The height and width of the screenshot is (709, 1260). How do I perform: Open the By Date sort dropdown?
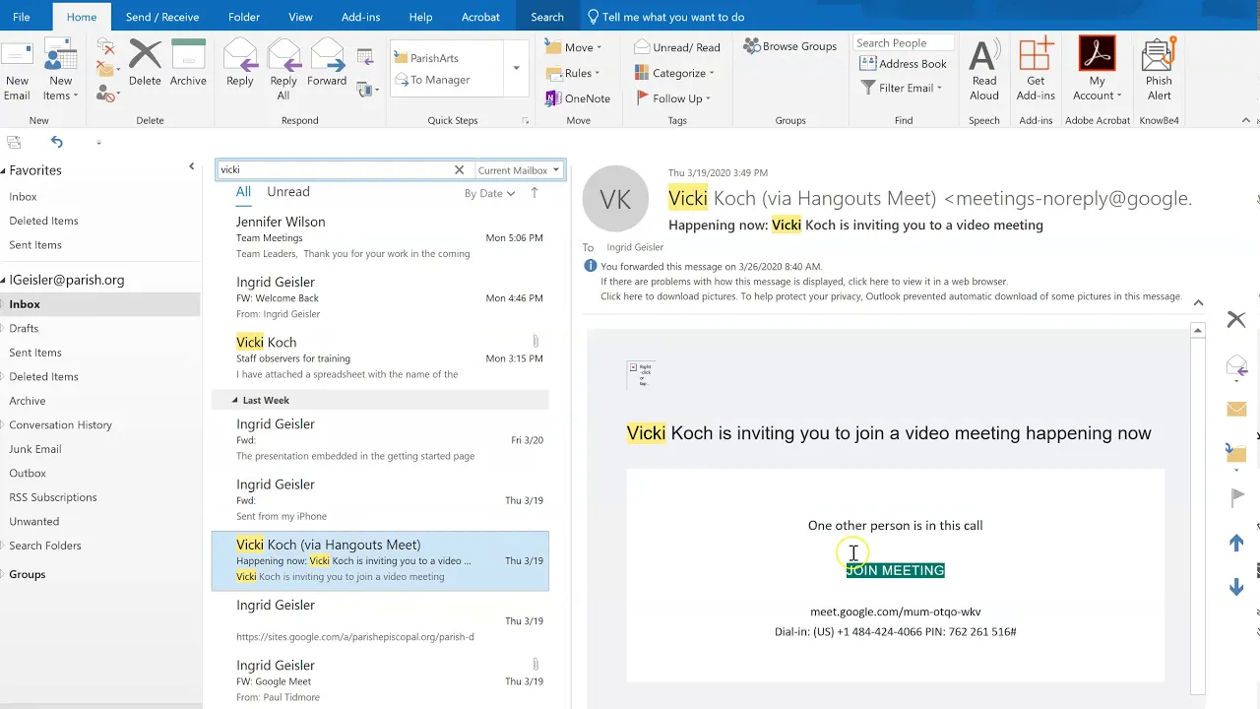(x=489, y=193)
